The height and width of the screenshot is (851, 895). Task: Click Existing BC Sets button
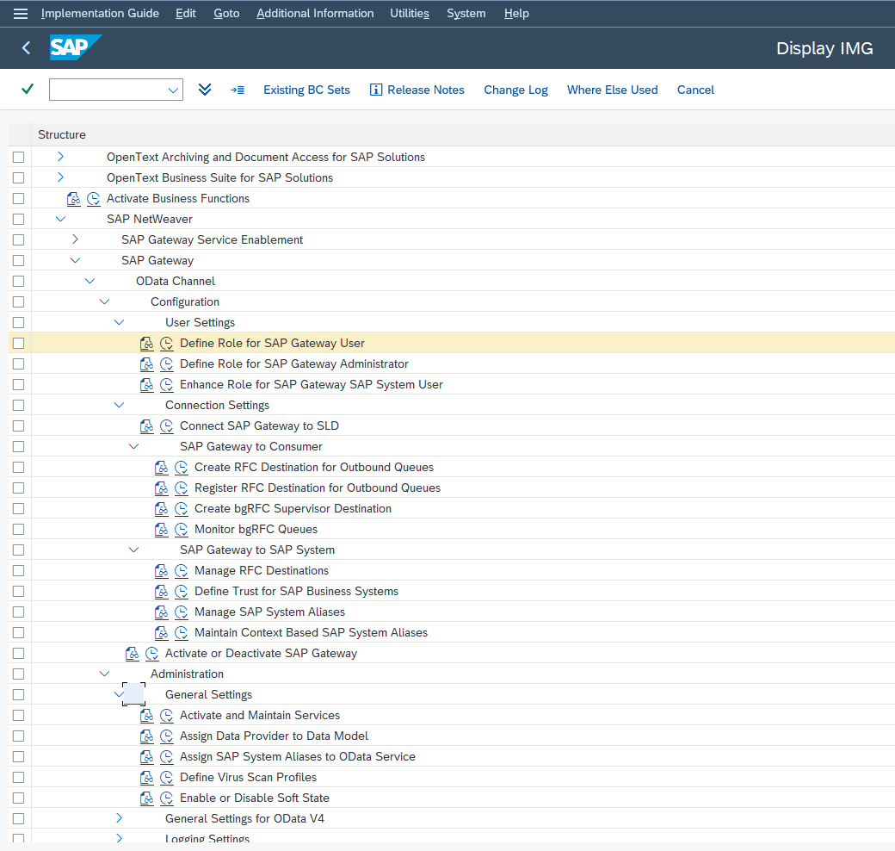point(306,90)
